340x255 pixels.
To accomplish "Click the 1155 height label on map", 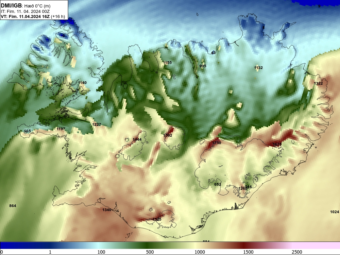I will pyautogui.click(x=167, y=63).
